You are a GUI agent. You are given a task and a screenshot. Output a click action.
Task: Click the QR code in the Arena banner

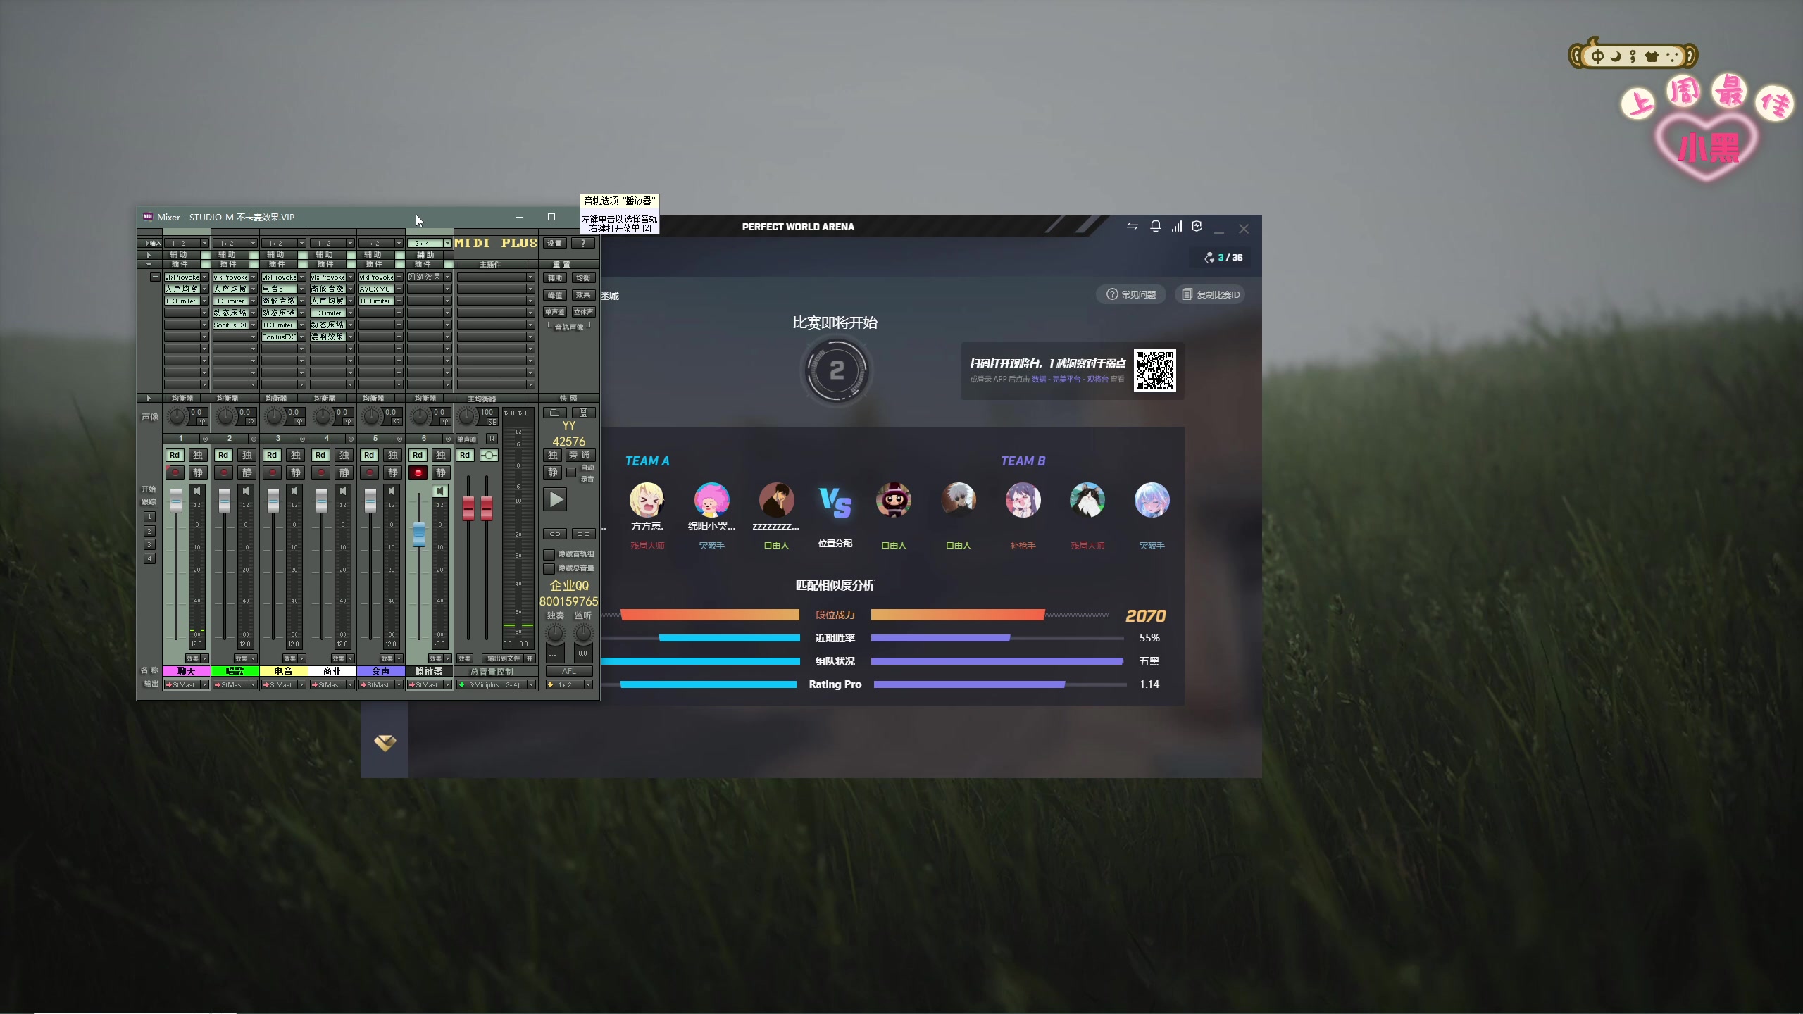pos(1155,370)
